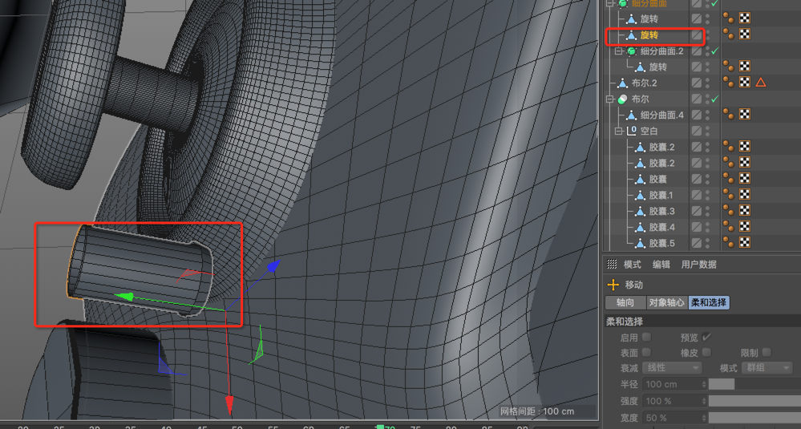The height and width of the screenshot is (429, 801).
Task: Click the red axis arrow of move gizmo
Action: pos(229,405)
